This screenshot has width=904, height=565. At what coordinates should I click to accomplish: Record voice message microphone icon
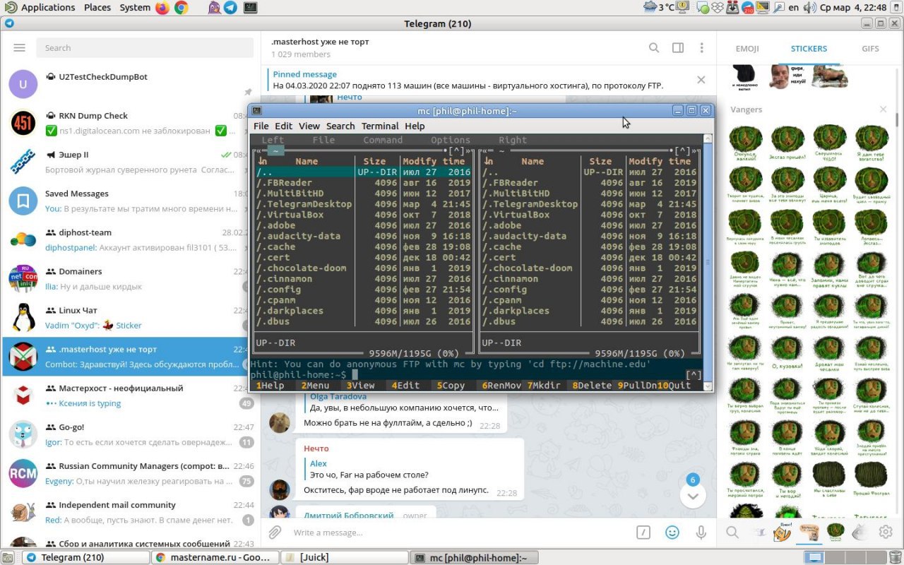click(701, 533)
